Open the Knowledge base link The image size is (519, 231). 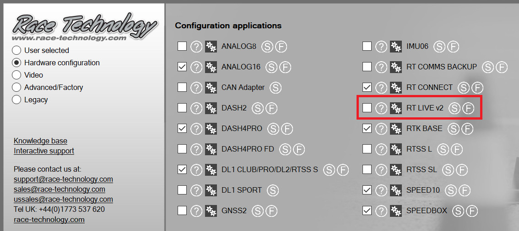40,141
